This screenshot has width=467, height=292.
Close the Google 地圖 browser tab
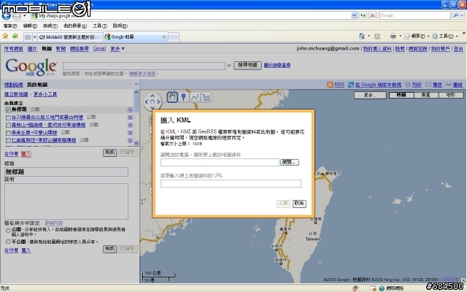(163, 37)
